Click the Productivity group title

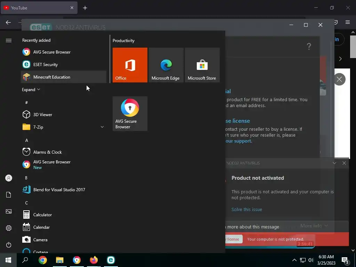click(123, 41)
